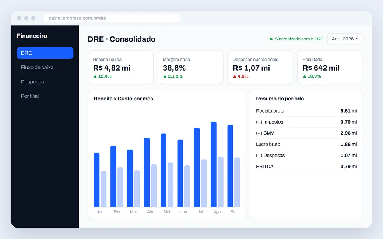Screen dimensions: 383x239
Task: Click the Jan axis label
Action: point(100,212)
